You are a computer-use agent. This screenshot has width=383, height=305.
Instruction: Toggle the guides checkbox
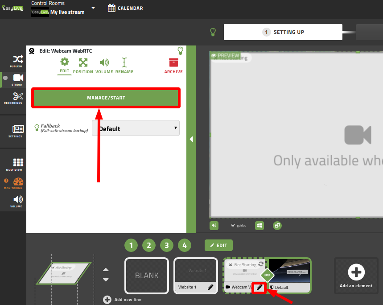tap(233, 225)
